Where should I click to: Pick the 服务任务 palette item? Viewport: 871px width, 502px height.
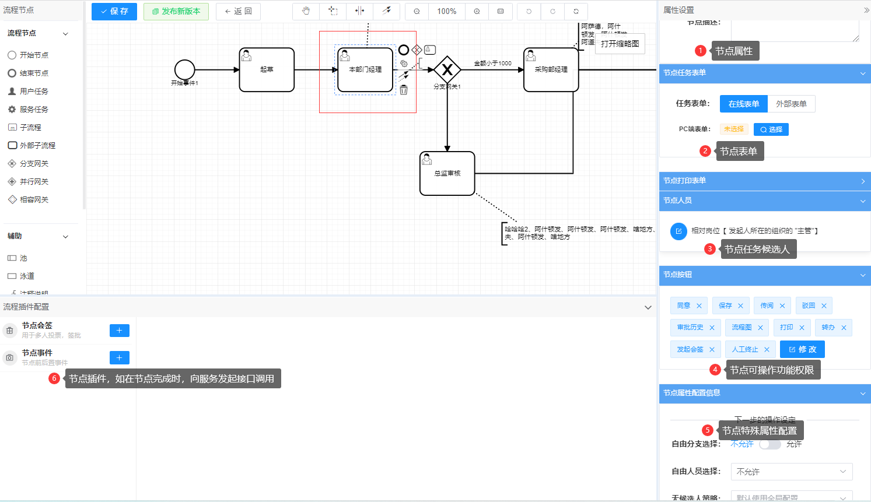pyautogui.click(x=28, y=109)
